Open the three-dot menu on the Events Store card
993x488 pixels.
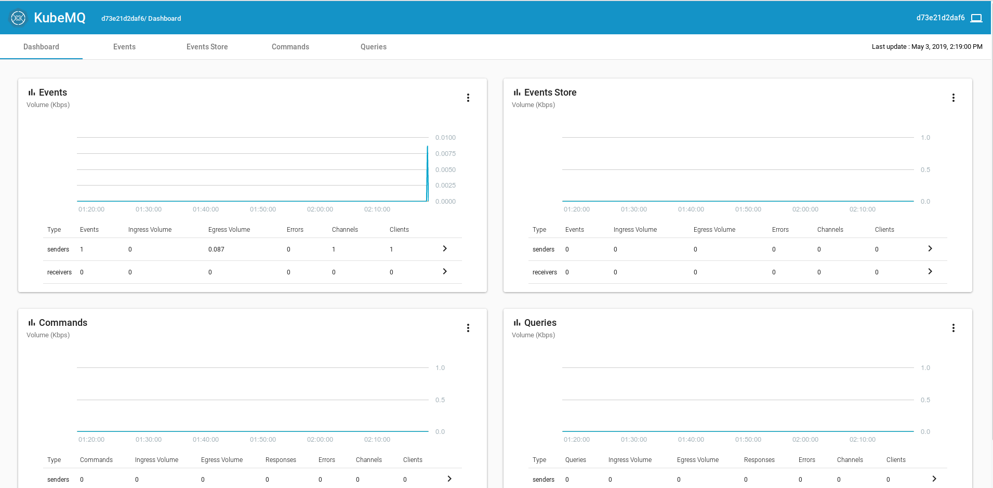tap(954, 97)
